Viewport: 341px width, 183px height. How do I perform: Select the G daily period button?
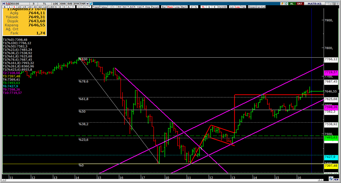(x=60, y=7)
